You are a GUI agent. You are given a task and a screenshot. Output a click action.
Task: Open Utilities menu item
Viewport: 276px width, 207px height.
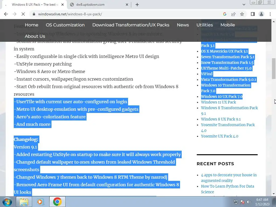pyautogui.click(x=205, y=25)
